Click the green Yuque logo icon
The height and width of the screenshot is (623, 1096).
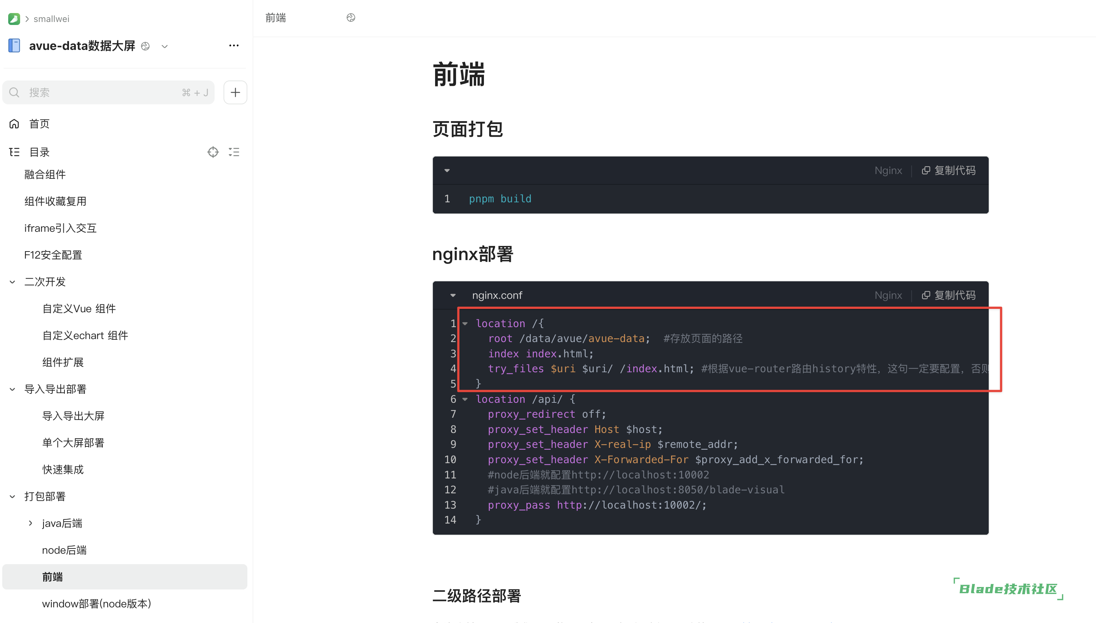(14, 19)
